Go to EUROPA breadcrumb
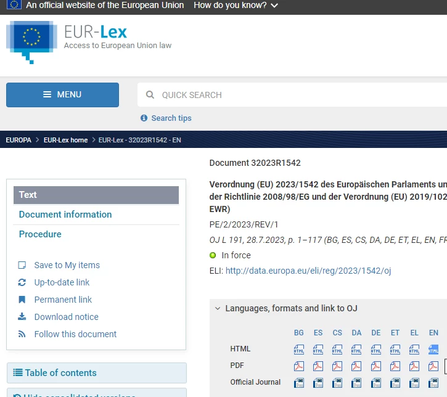The image size is (447, 397). tap(18, 140)
